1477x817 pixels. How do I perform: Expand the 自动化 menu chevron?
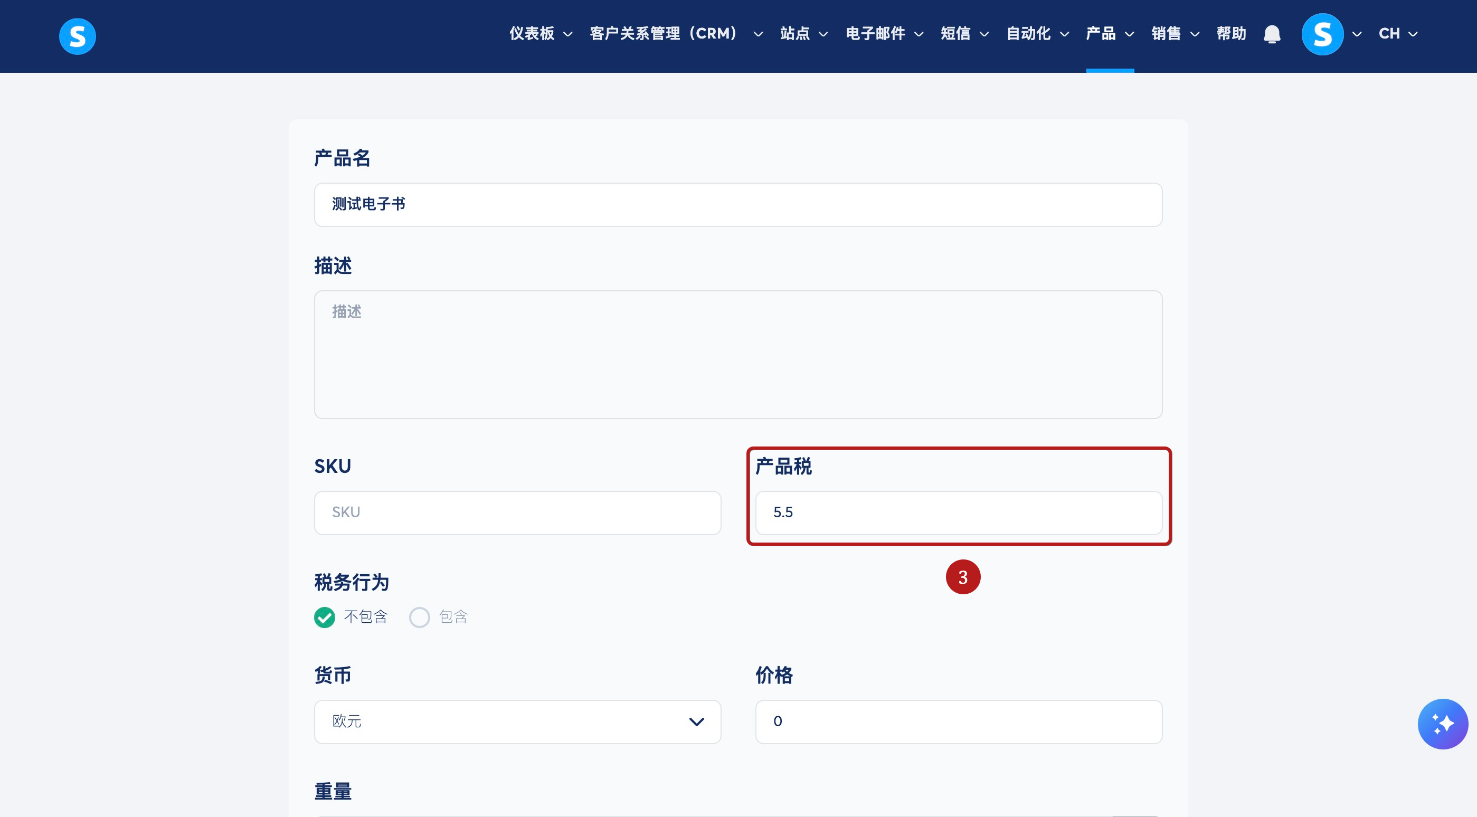[1065, 34]
